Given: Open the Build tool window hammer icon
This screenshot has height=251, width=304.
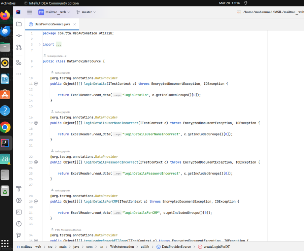Looking at the screenshot, I should [x=19, y=189].
